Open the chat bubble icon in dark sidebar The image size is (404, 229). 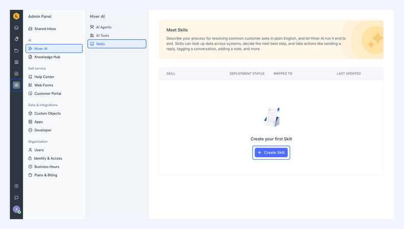16,197
